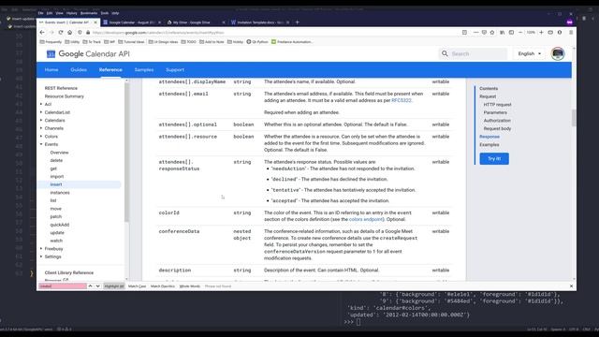Click the page vertical scrollbar thumb
The image size is (599, 337).
coord(574,118)
